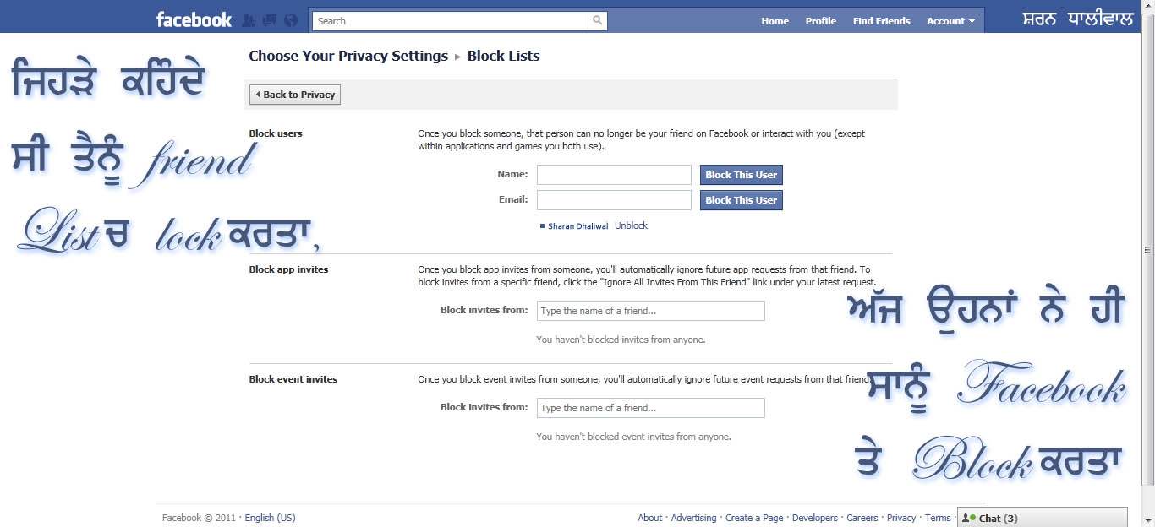Click the app invites friend name field
The width and height of the screenshot is (1155, 527).
click(x=650, y=311)
